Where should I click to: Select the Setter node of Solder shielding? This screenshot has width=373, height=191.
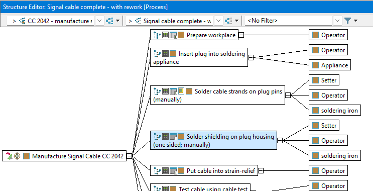click(x=324, y=125)
